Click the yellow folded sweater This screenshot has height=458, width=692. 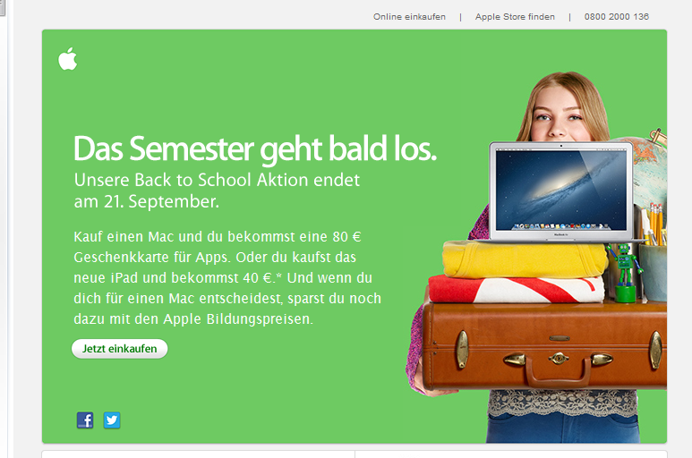click(525, 259)
